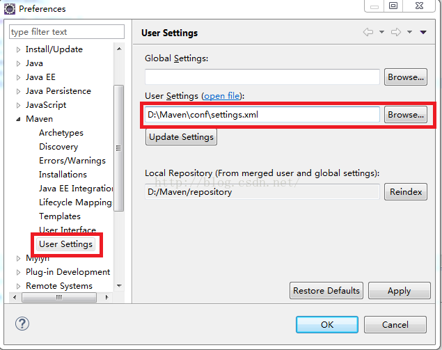The height and width of the screenshot is (350, 442).
Task: Click the type filter text field
Action: click(x=67, y=31)
